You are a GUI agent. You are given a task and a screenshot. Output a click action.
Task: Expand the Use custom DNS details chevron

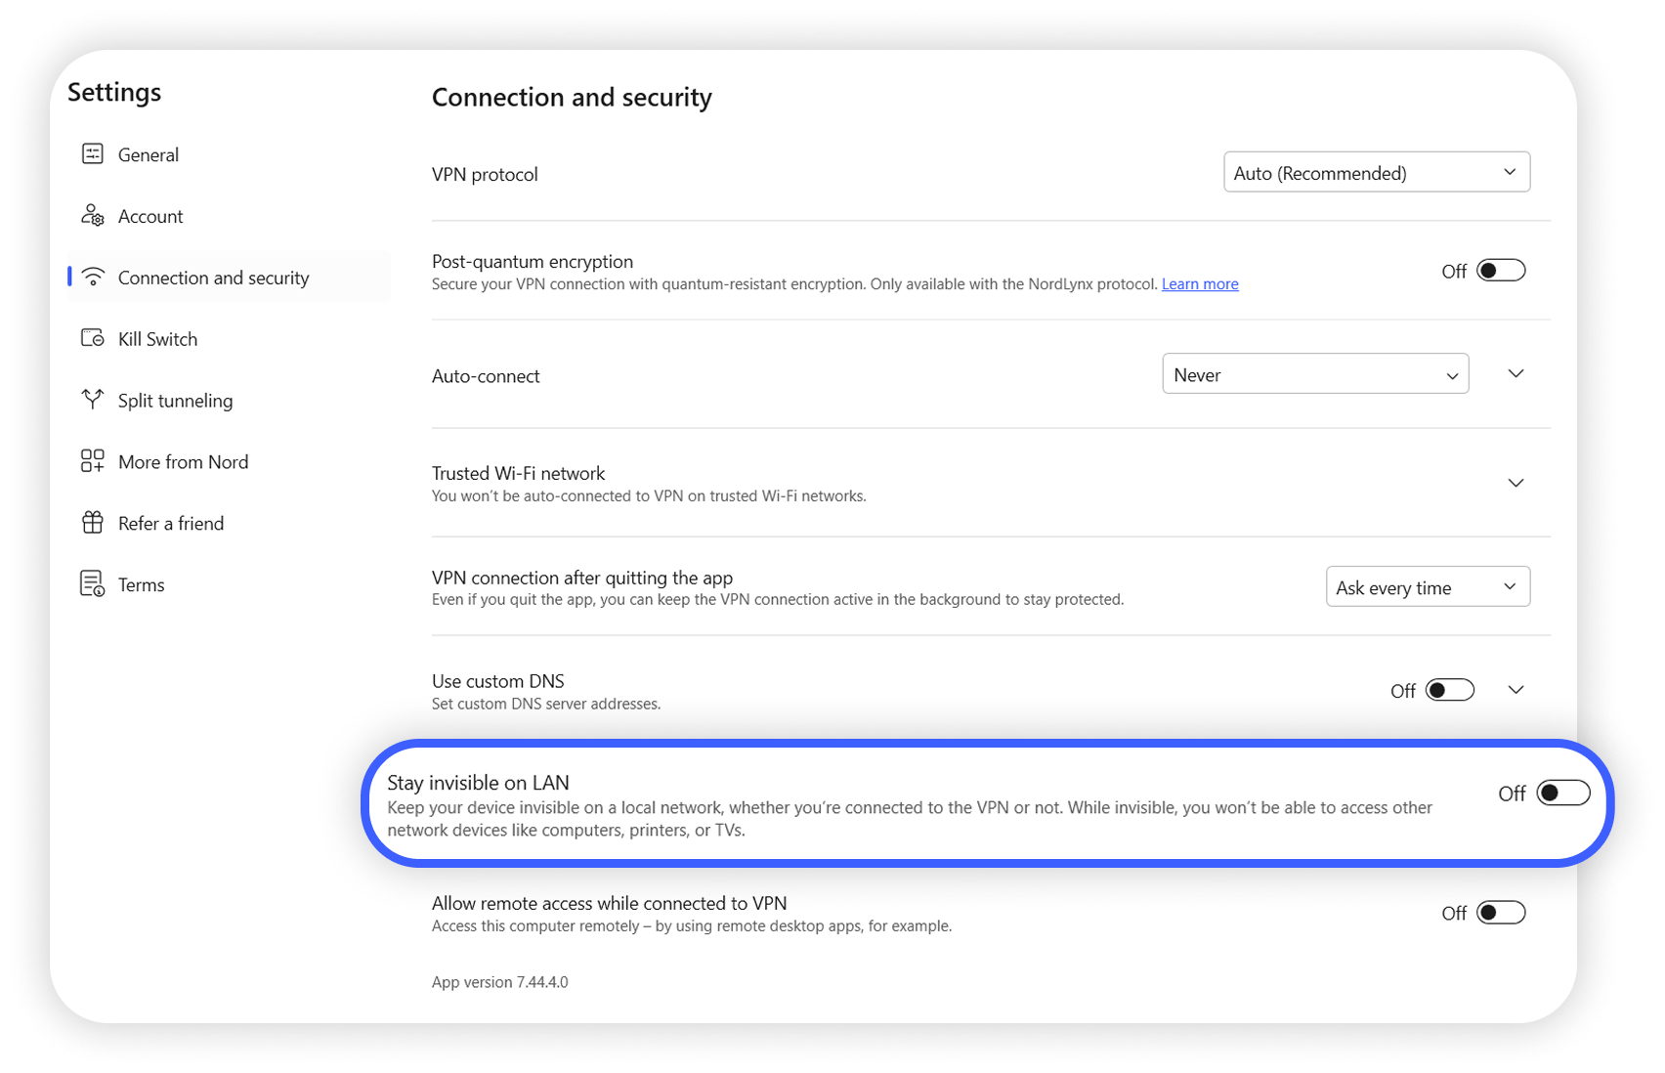coord(1516,689)
